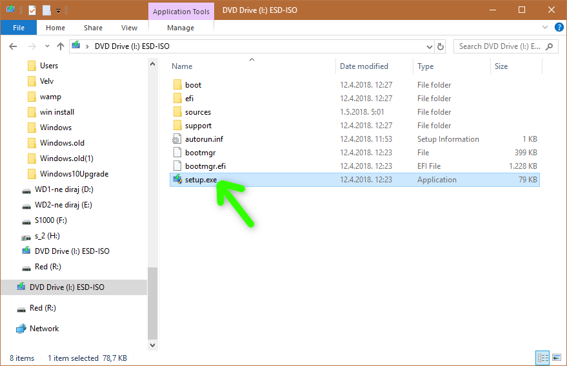
Task: Refresh the current folder view
Action: [440, 46]
